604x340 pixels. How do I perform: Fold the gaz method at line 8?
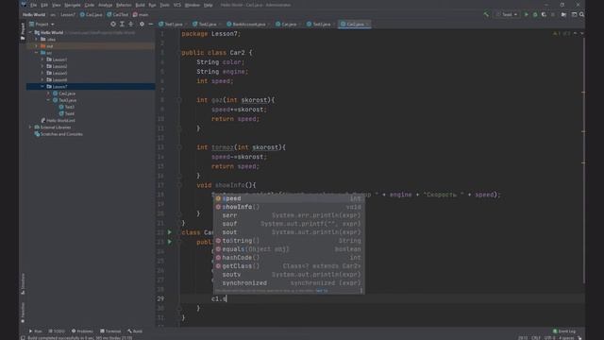[x=179, y=100]
